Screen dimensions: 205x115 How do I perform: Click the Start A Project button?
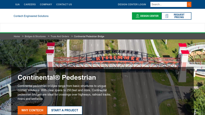(65, 110)
